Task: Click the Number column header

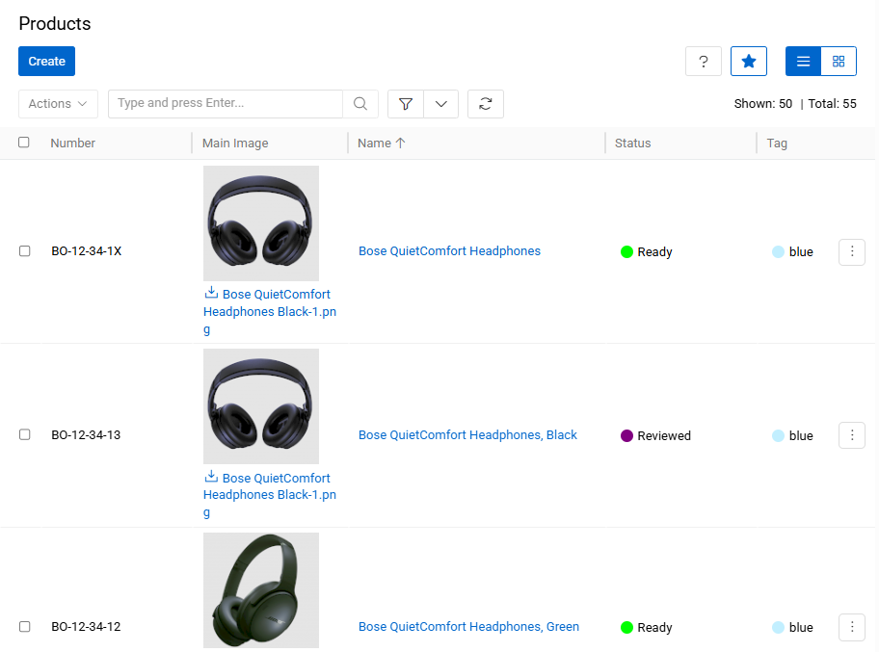Action: (x=73, y=143)
